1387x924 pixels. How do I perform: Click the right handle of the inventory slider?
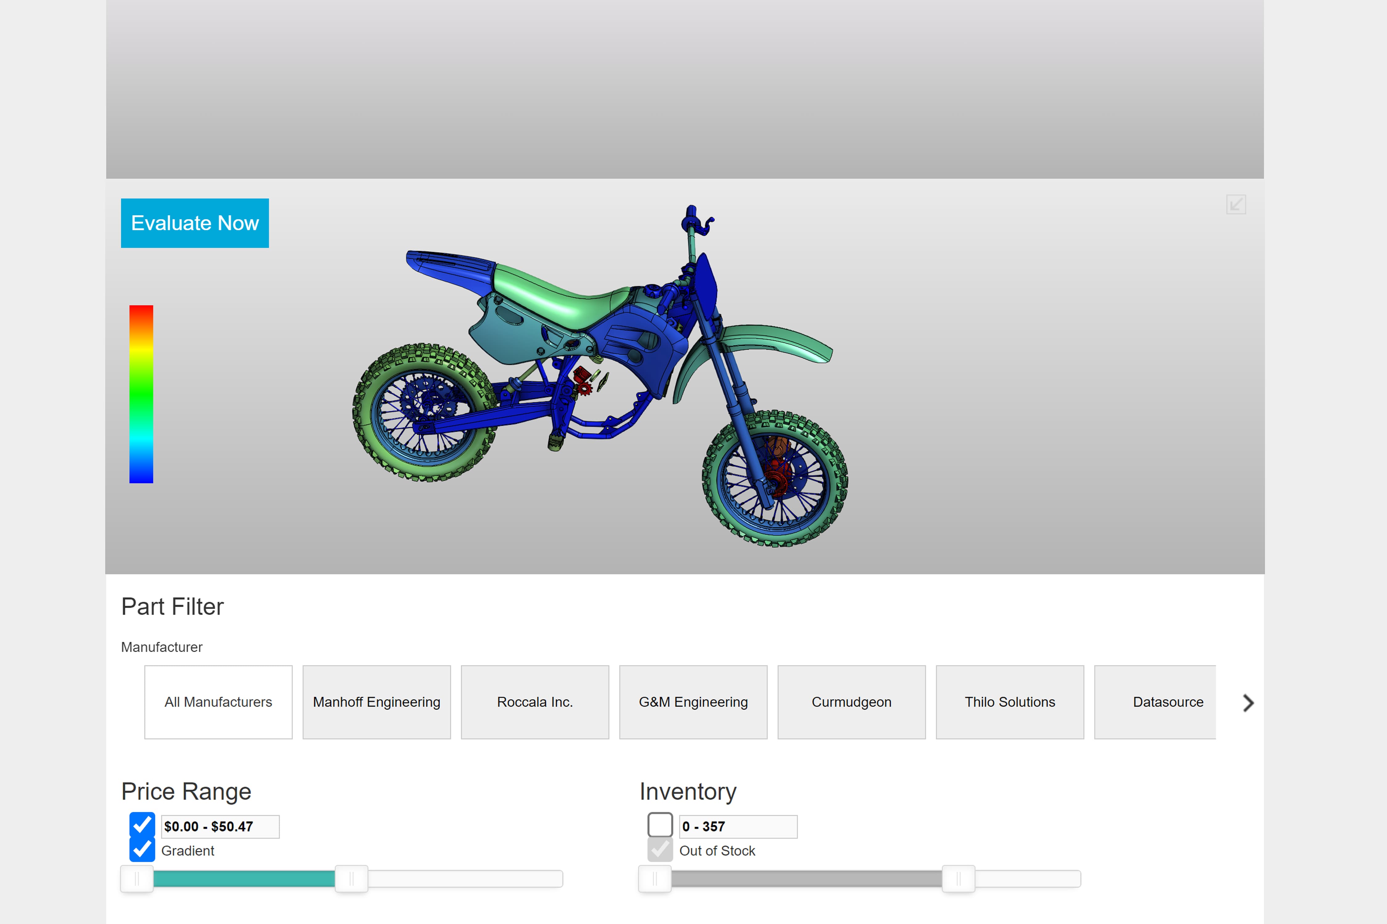point(958,879)
